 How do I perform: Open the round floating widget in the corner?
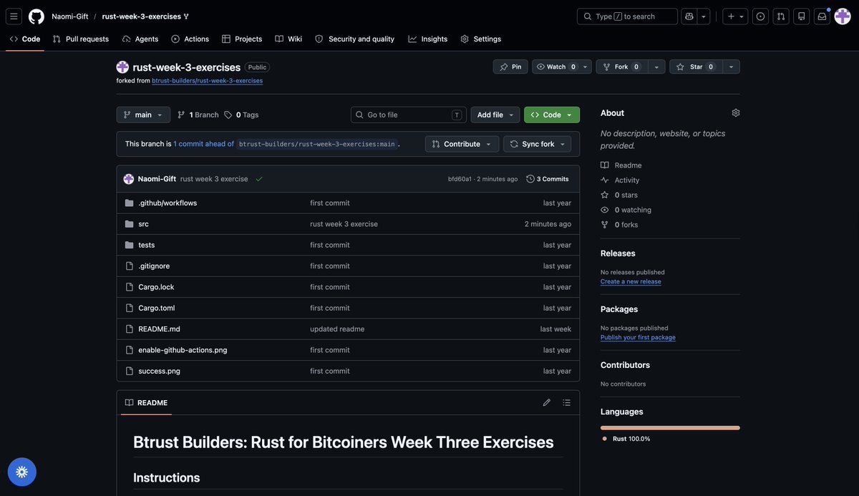click(22, 472)
